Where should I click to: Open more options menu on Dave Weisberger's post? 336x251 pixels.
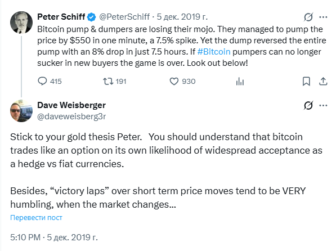(323, 105)
